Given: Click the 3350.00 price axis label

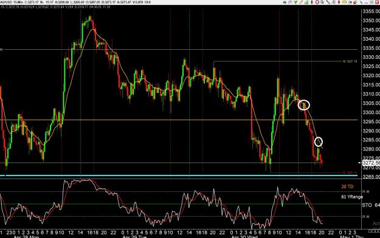Looking at the screenshot, I should point(371,21).
